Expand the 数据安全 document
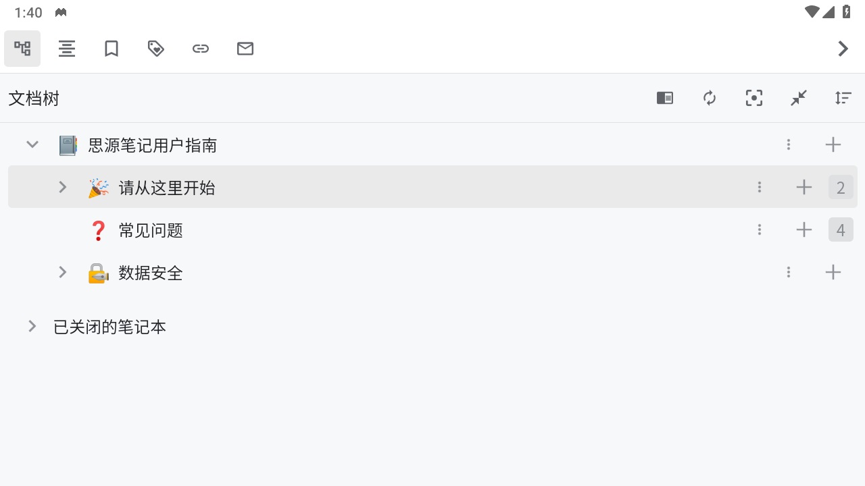Screen dimensions: 865x486 (x=63, y=272)
